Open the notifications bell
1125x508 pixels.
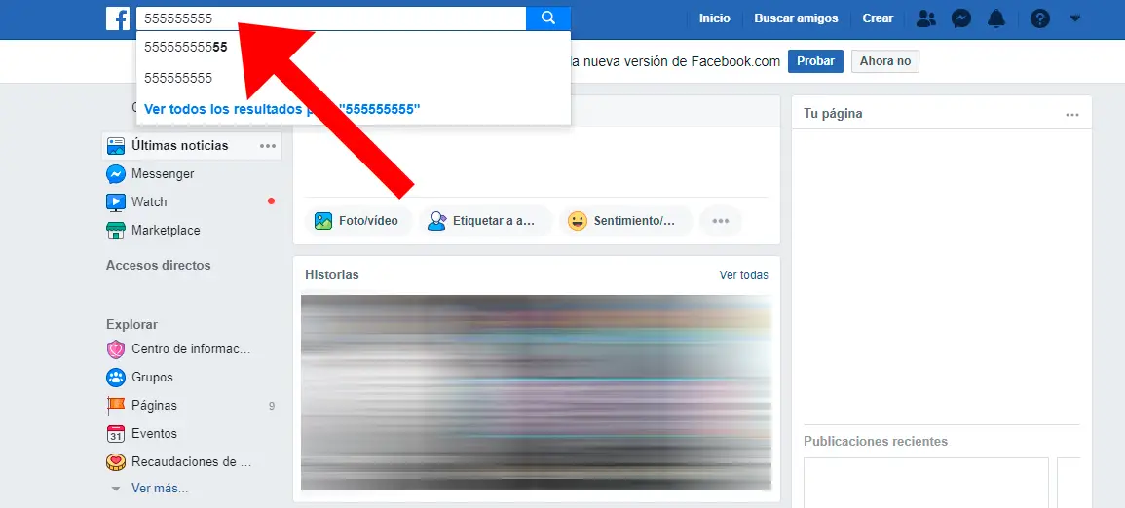pos(996,18)
